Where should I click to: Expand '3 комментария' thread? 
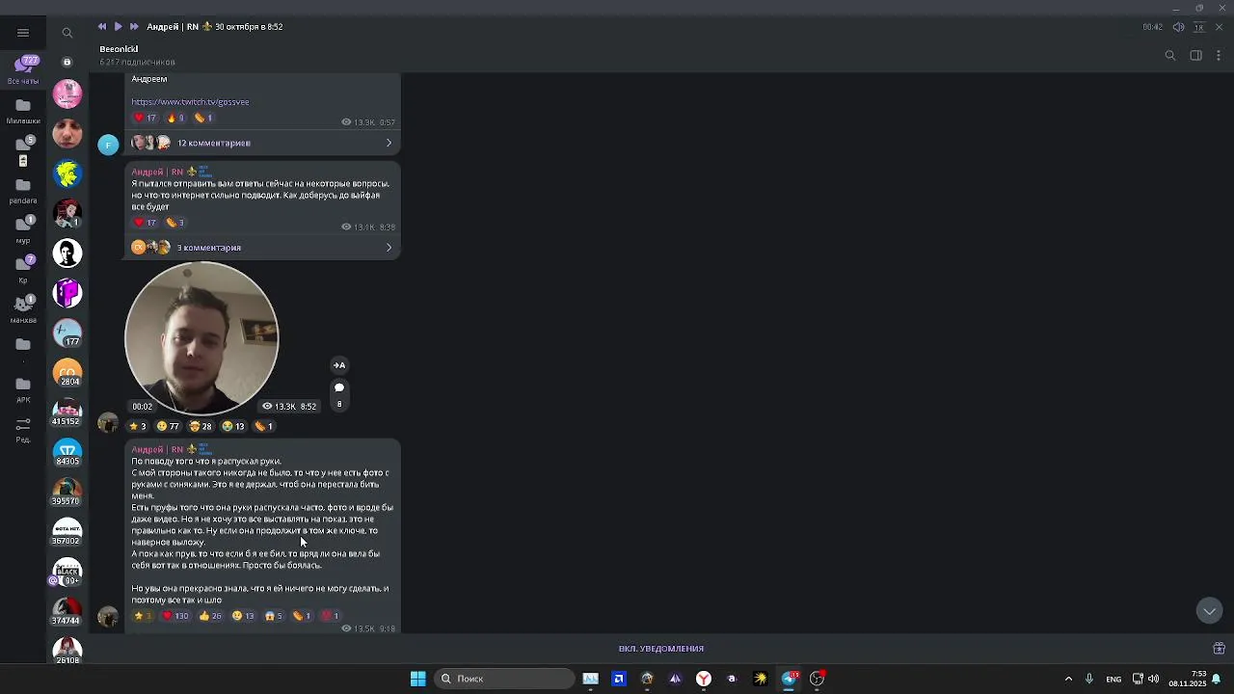pyautogui.click(x=262, y=248)
